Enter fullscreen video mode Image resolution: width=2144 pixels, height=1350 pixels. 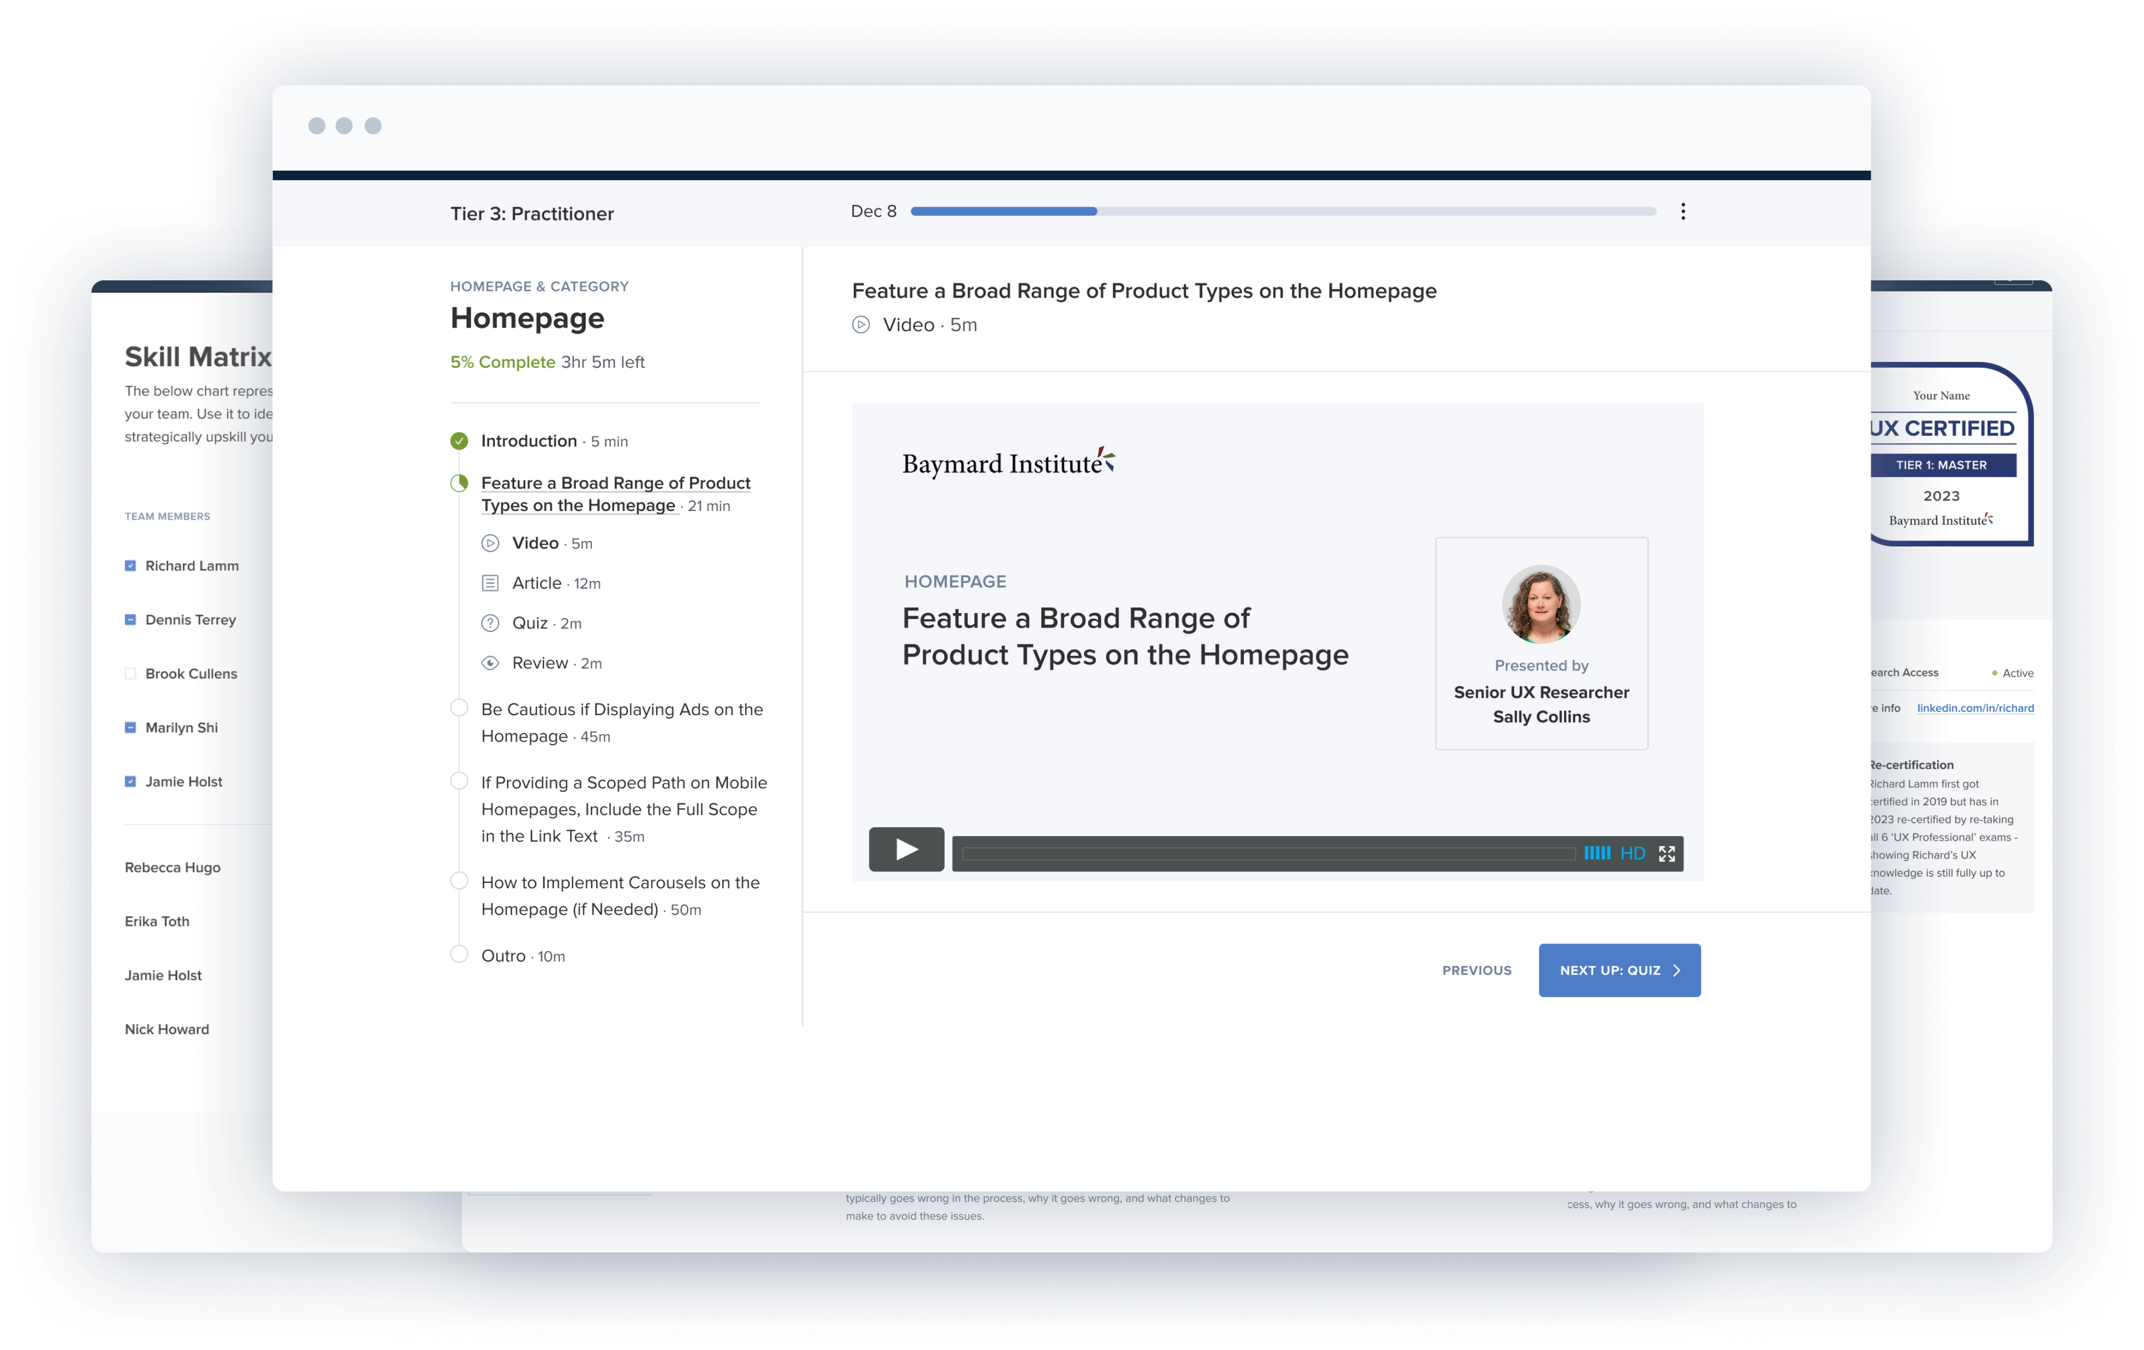(x=1666, y=853)
